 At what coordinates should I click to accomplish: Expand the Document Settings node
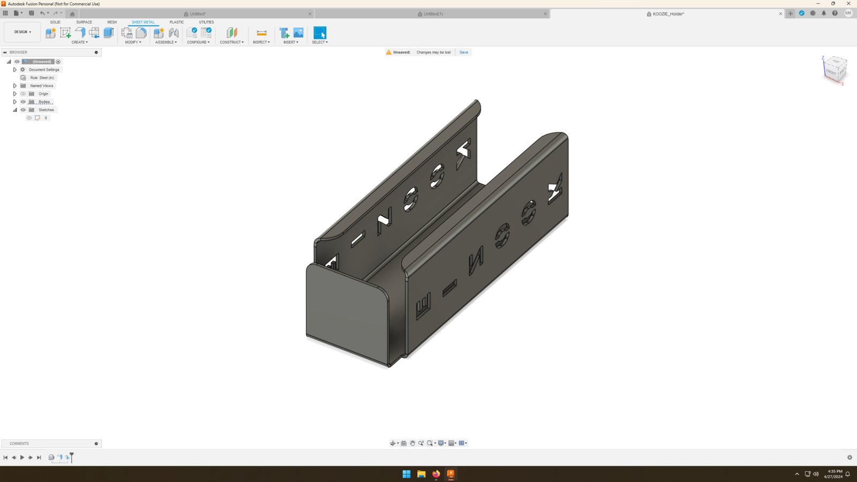pyautogui.click(x=15, y=70)
